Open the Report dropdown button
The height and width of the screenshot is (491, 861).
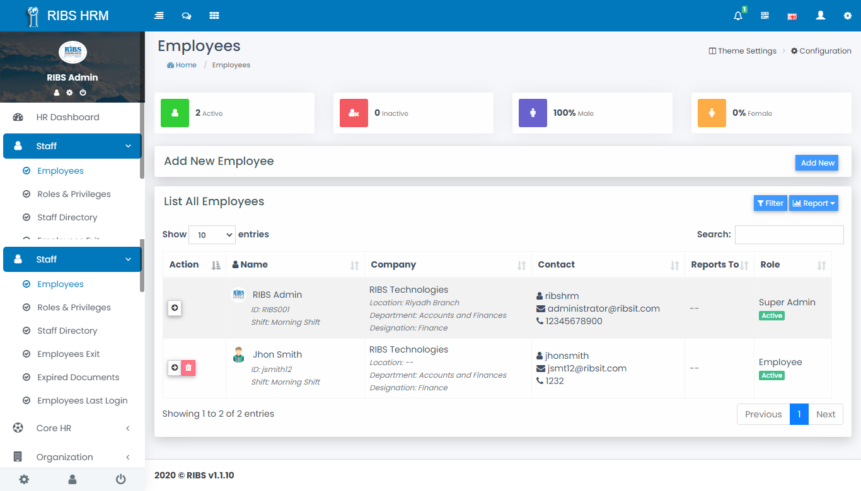click(813, 203)
